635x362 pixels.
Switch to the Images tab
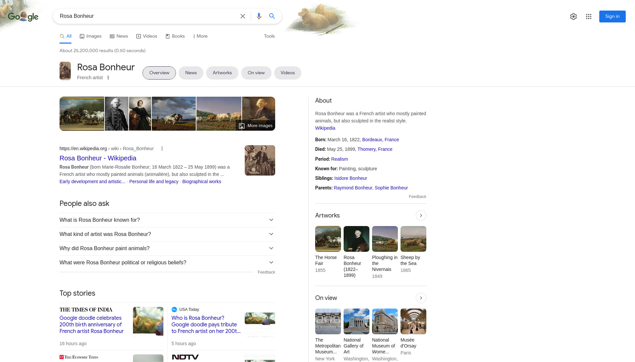click(x=91, y=36)
